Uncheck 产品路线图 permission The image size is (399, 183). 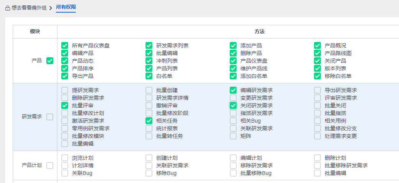(317, 53)
